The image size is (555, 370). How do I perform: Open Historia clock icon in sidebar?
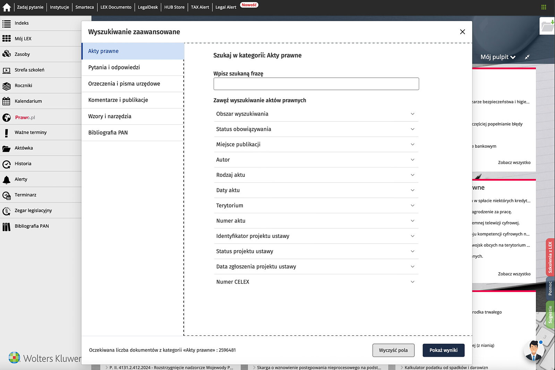[x=6, y=164]
